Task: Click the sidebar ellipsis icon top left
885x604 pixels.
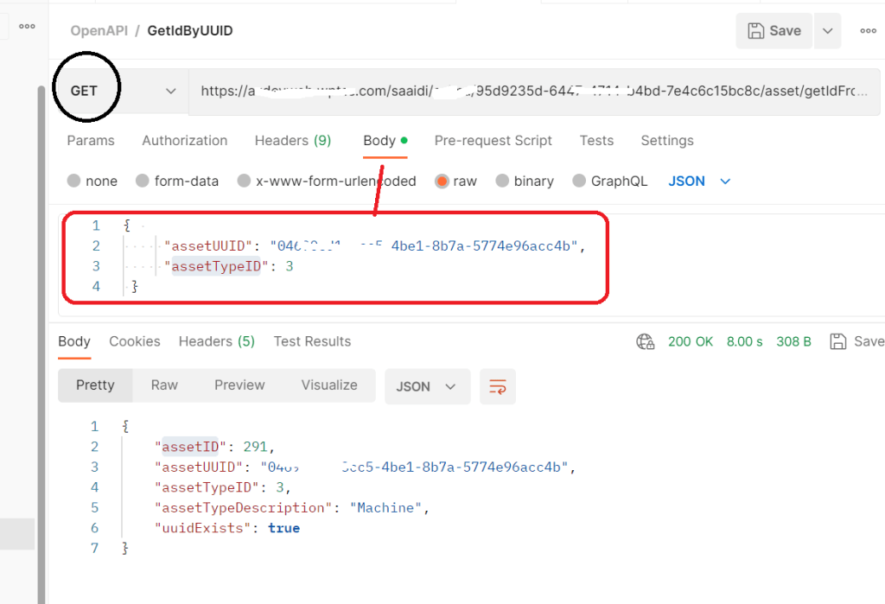Action: tap(26, 26)
